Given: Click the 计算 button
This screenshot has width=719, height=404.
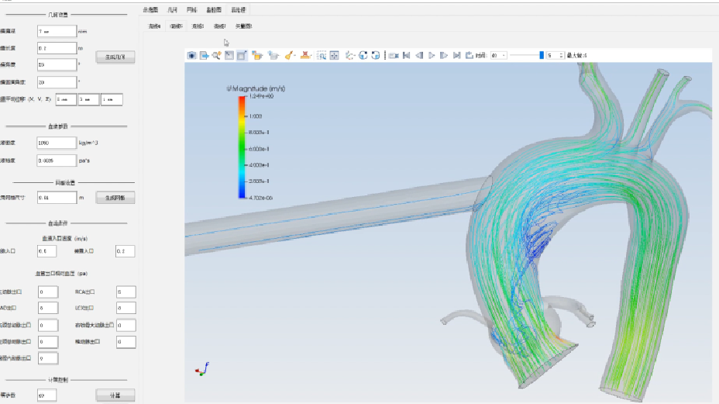Looking at the screenshot, I should click(115, 395).
